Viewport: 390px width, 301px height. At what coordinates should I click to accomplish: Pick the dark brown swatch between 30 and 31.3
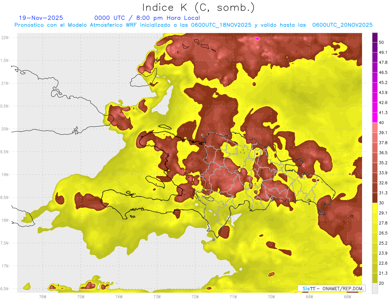pos(375,198)
